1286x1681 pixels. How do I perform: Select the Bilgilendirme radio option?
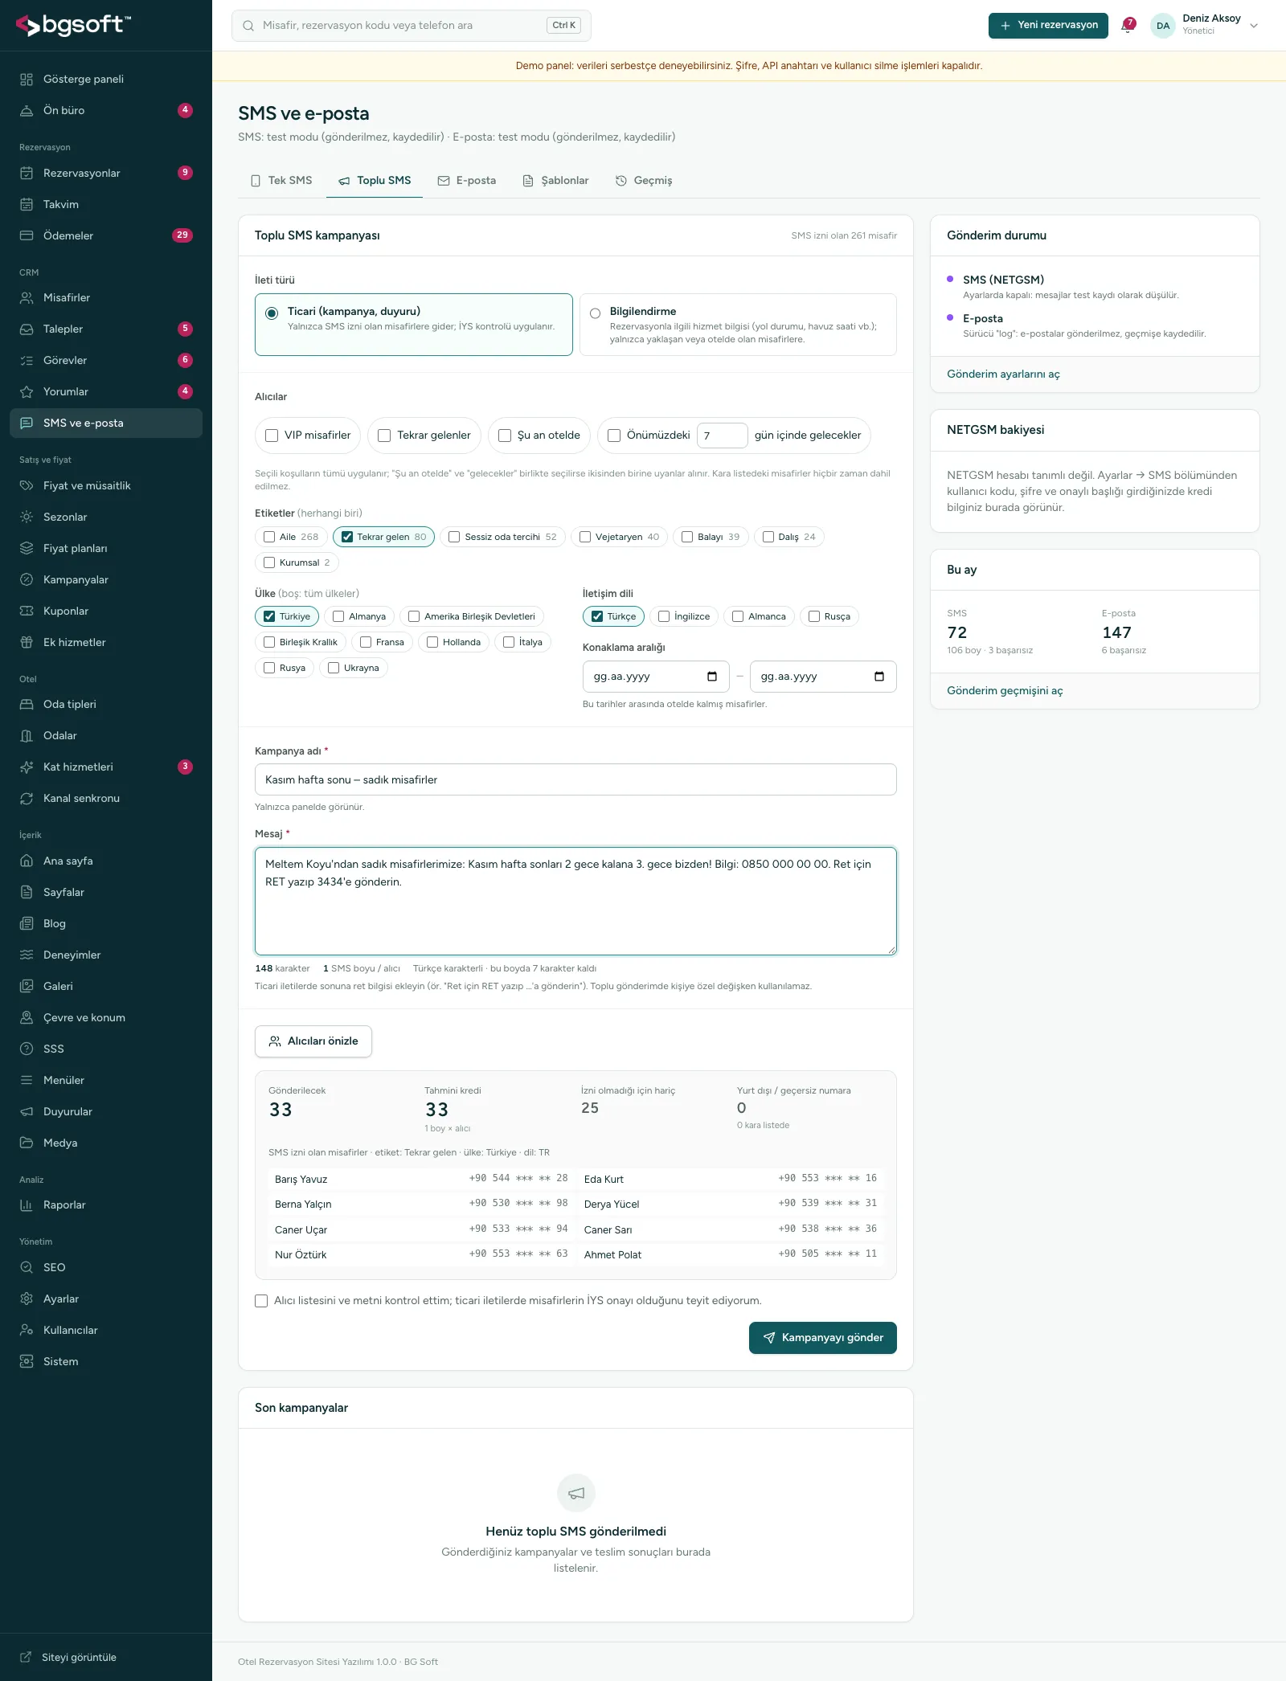point(595,313)
